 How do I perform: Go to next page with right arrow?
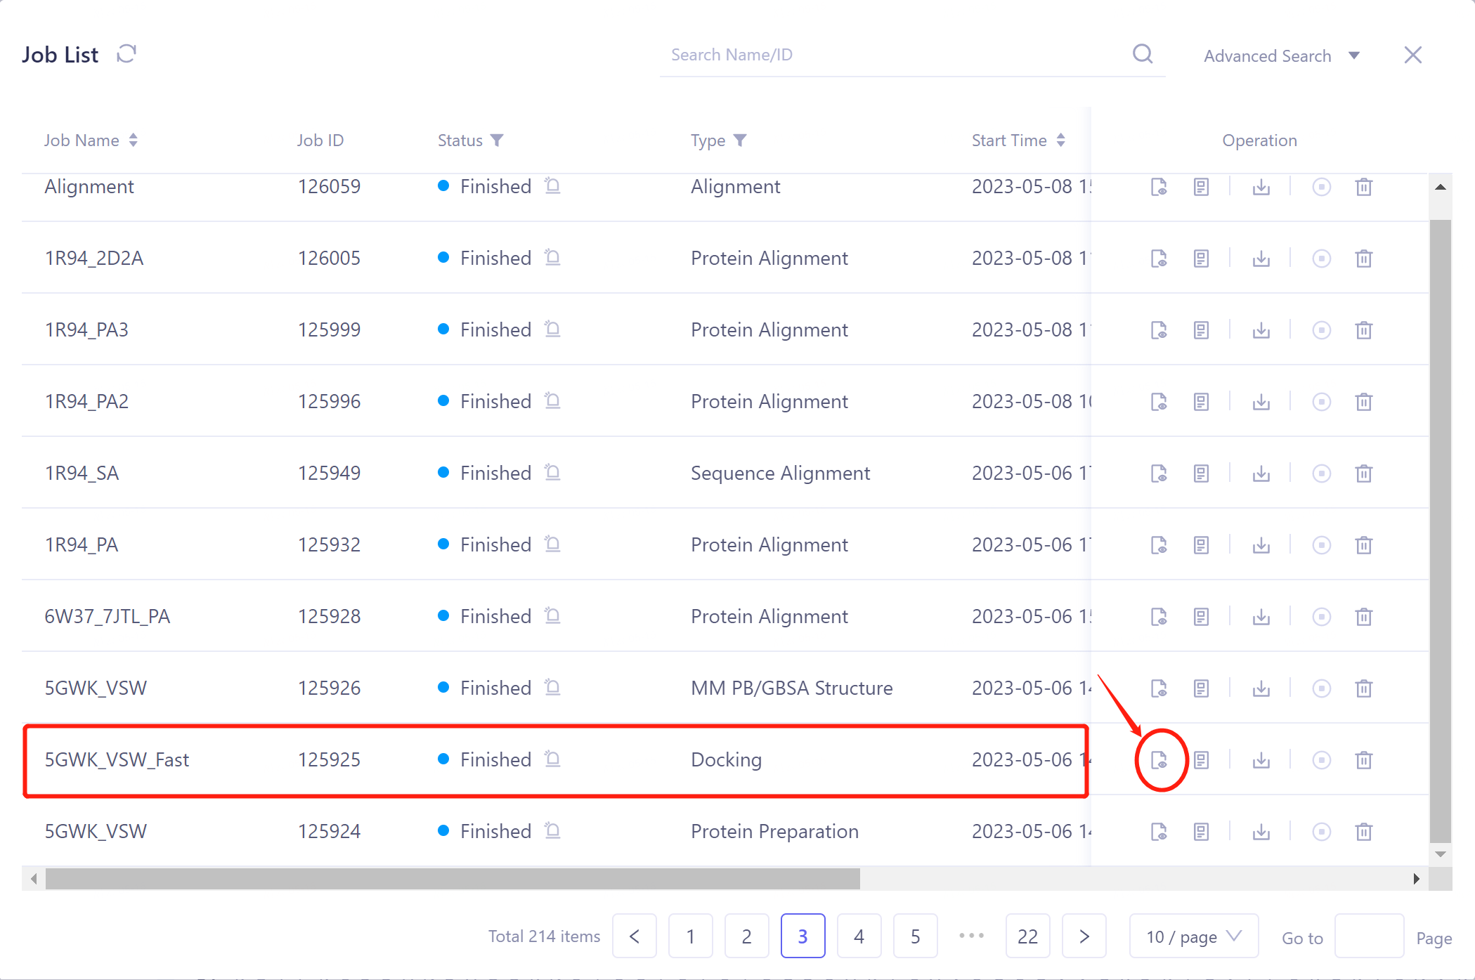(1084, 936)
